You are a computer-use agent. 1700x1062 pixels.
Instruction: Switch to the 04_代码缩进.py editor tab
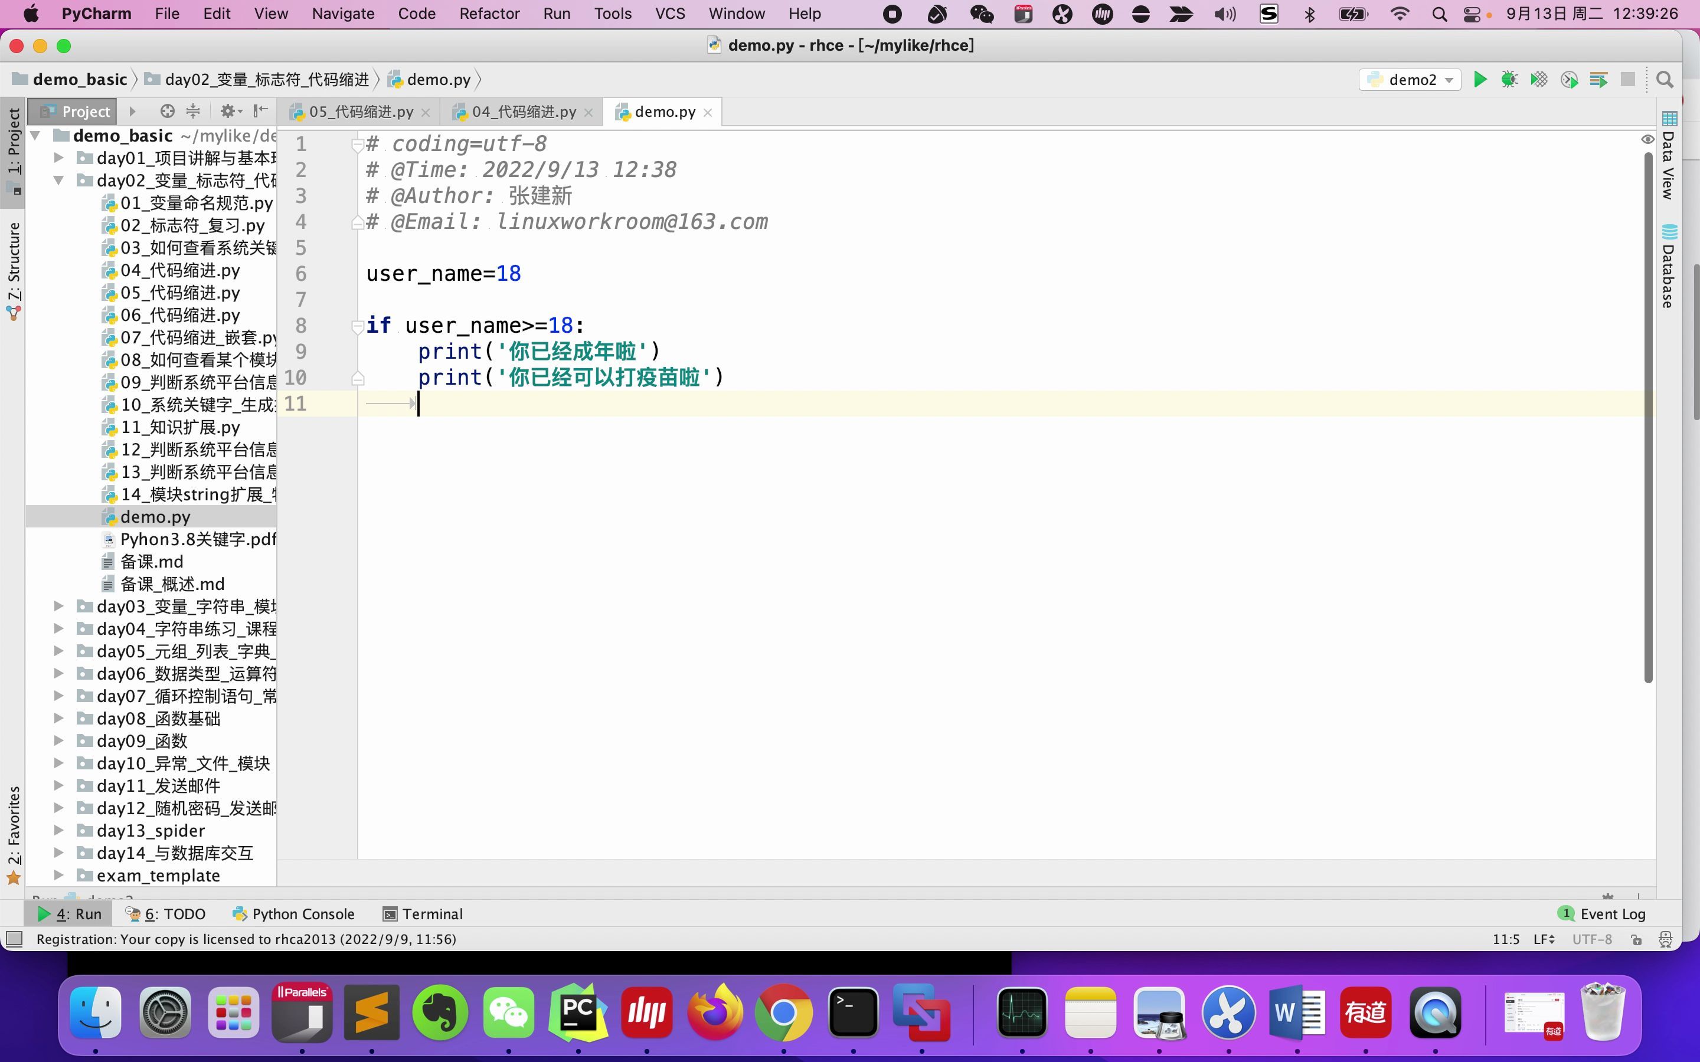click(x=524, y=112)
